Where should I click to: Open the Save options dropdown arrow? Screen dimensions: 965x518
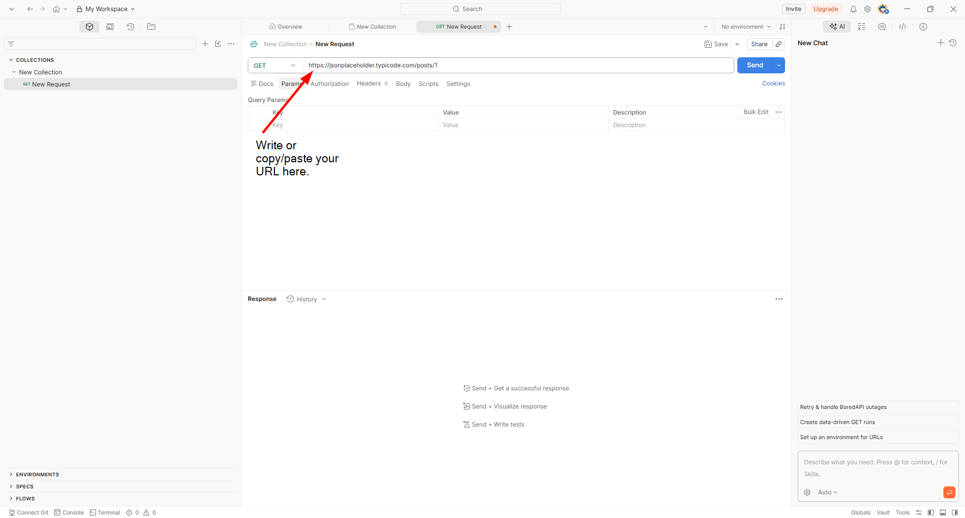click(737, 44)
